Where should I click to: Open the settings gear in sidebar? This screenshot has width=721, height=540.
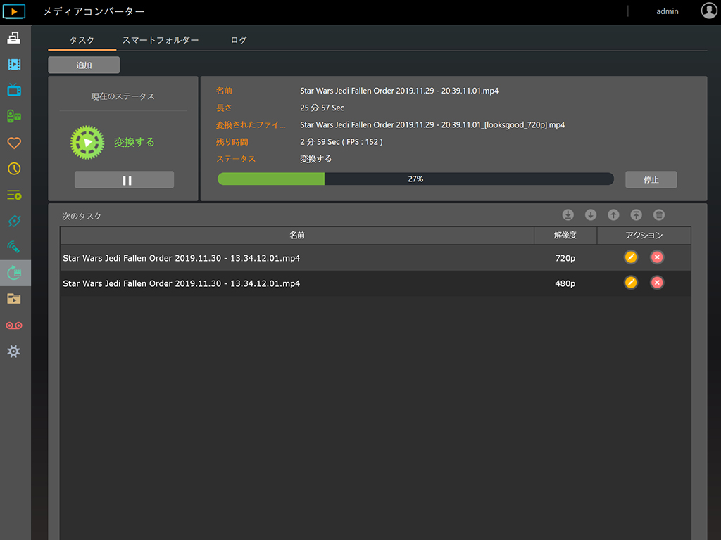pos(14,352)
